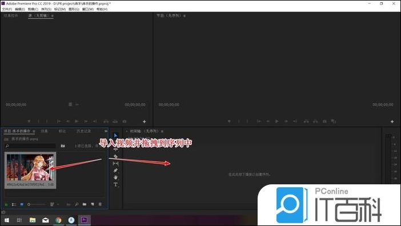The image size is (401, 226).
Task: Open Premiere Pro taskbar button
Action: pos(84,220)
